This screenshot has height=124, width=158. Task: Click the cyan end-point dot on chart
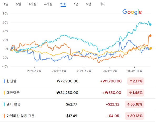[150, 25]
